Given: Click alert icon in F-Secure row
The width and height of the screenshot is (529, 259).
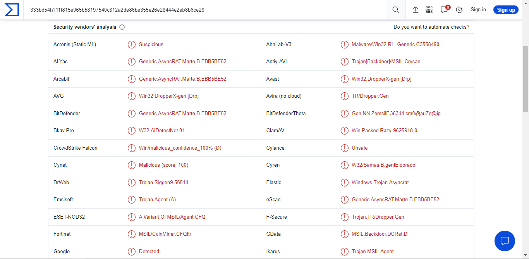Looking at the screenshot, I should pos(345,217).
